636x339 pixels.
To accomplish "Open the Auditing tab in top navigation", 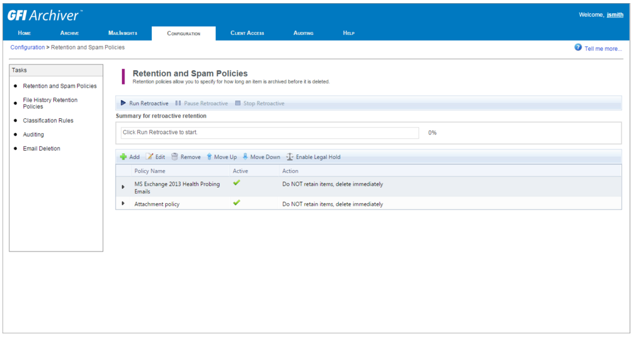I will tap(303, 33).
